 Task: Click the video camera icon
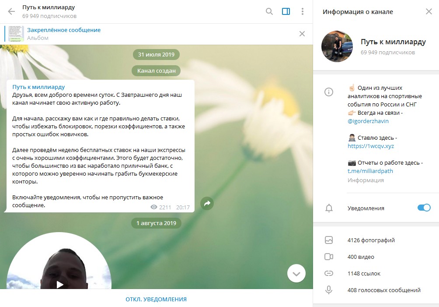coord(329,257)
